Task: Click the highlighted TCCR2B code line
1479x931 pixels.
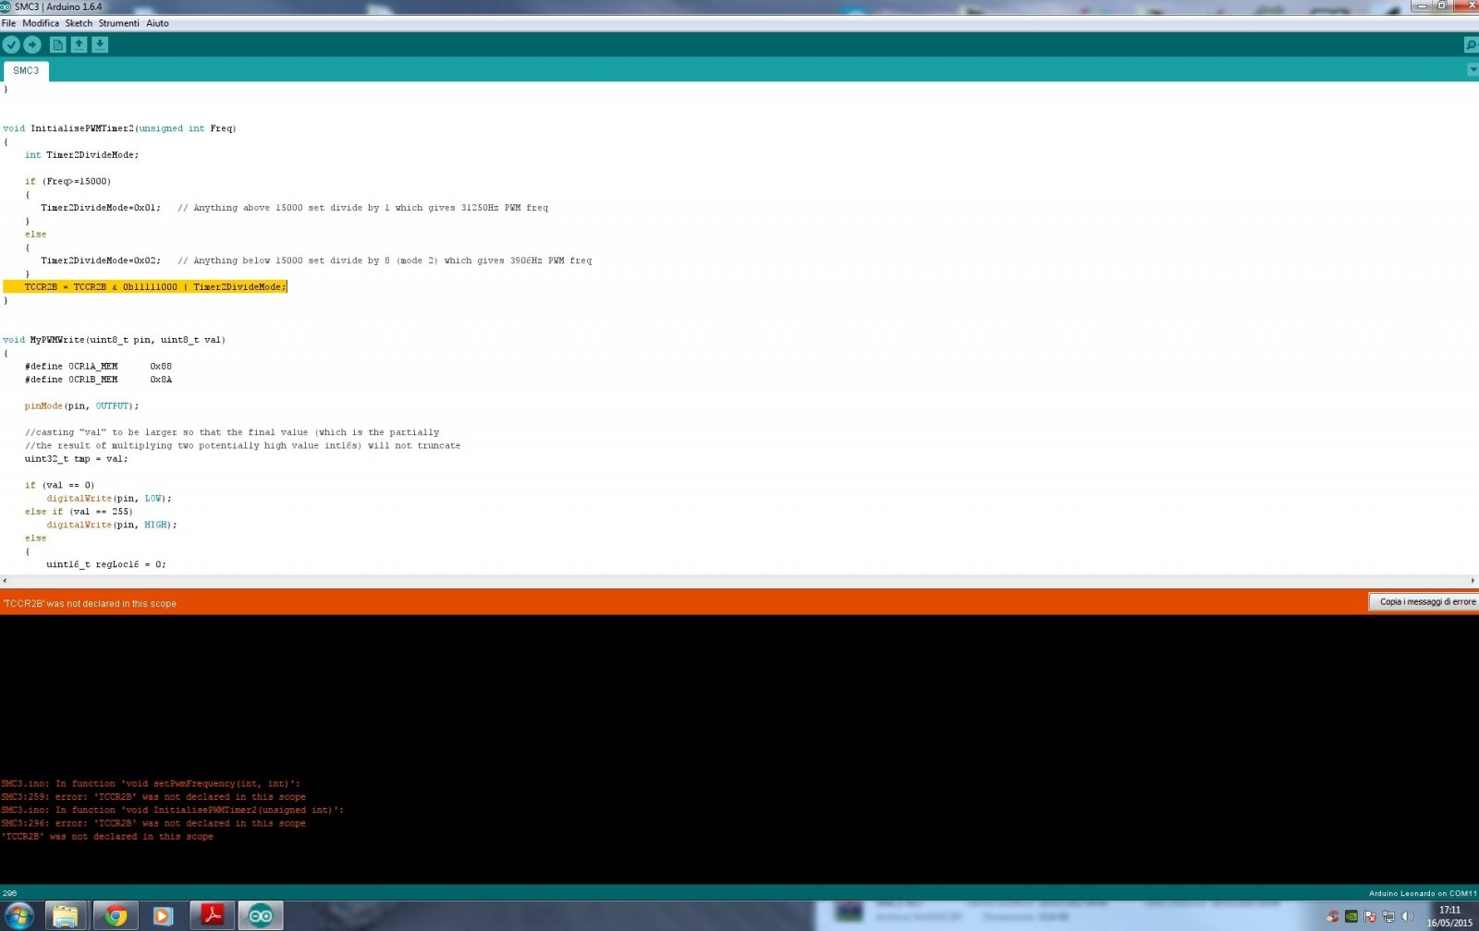Action: pos(145,287)
